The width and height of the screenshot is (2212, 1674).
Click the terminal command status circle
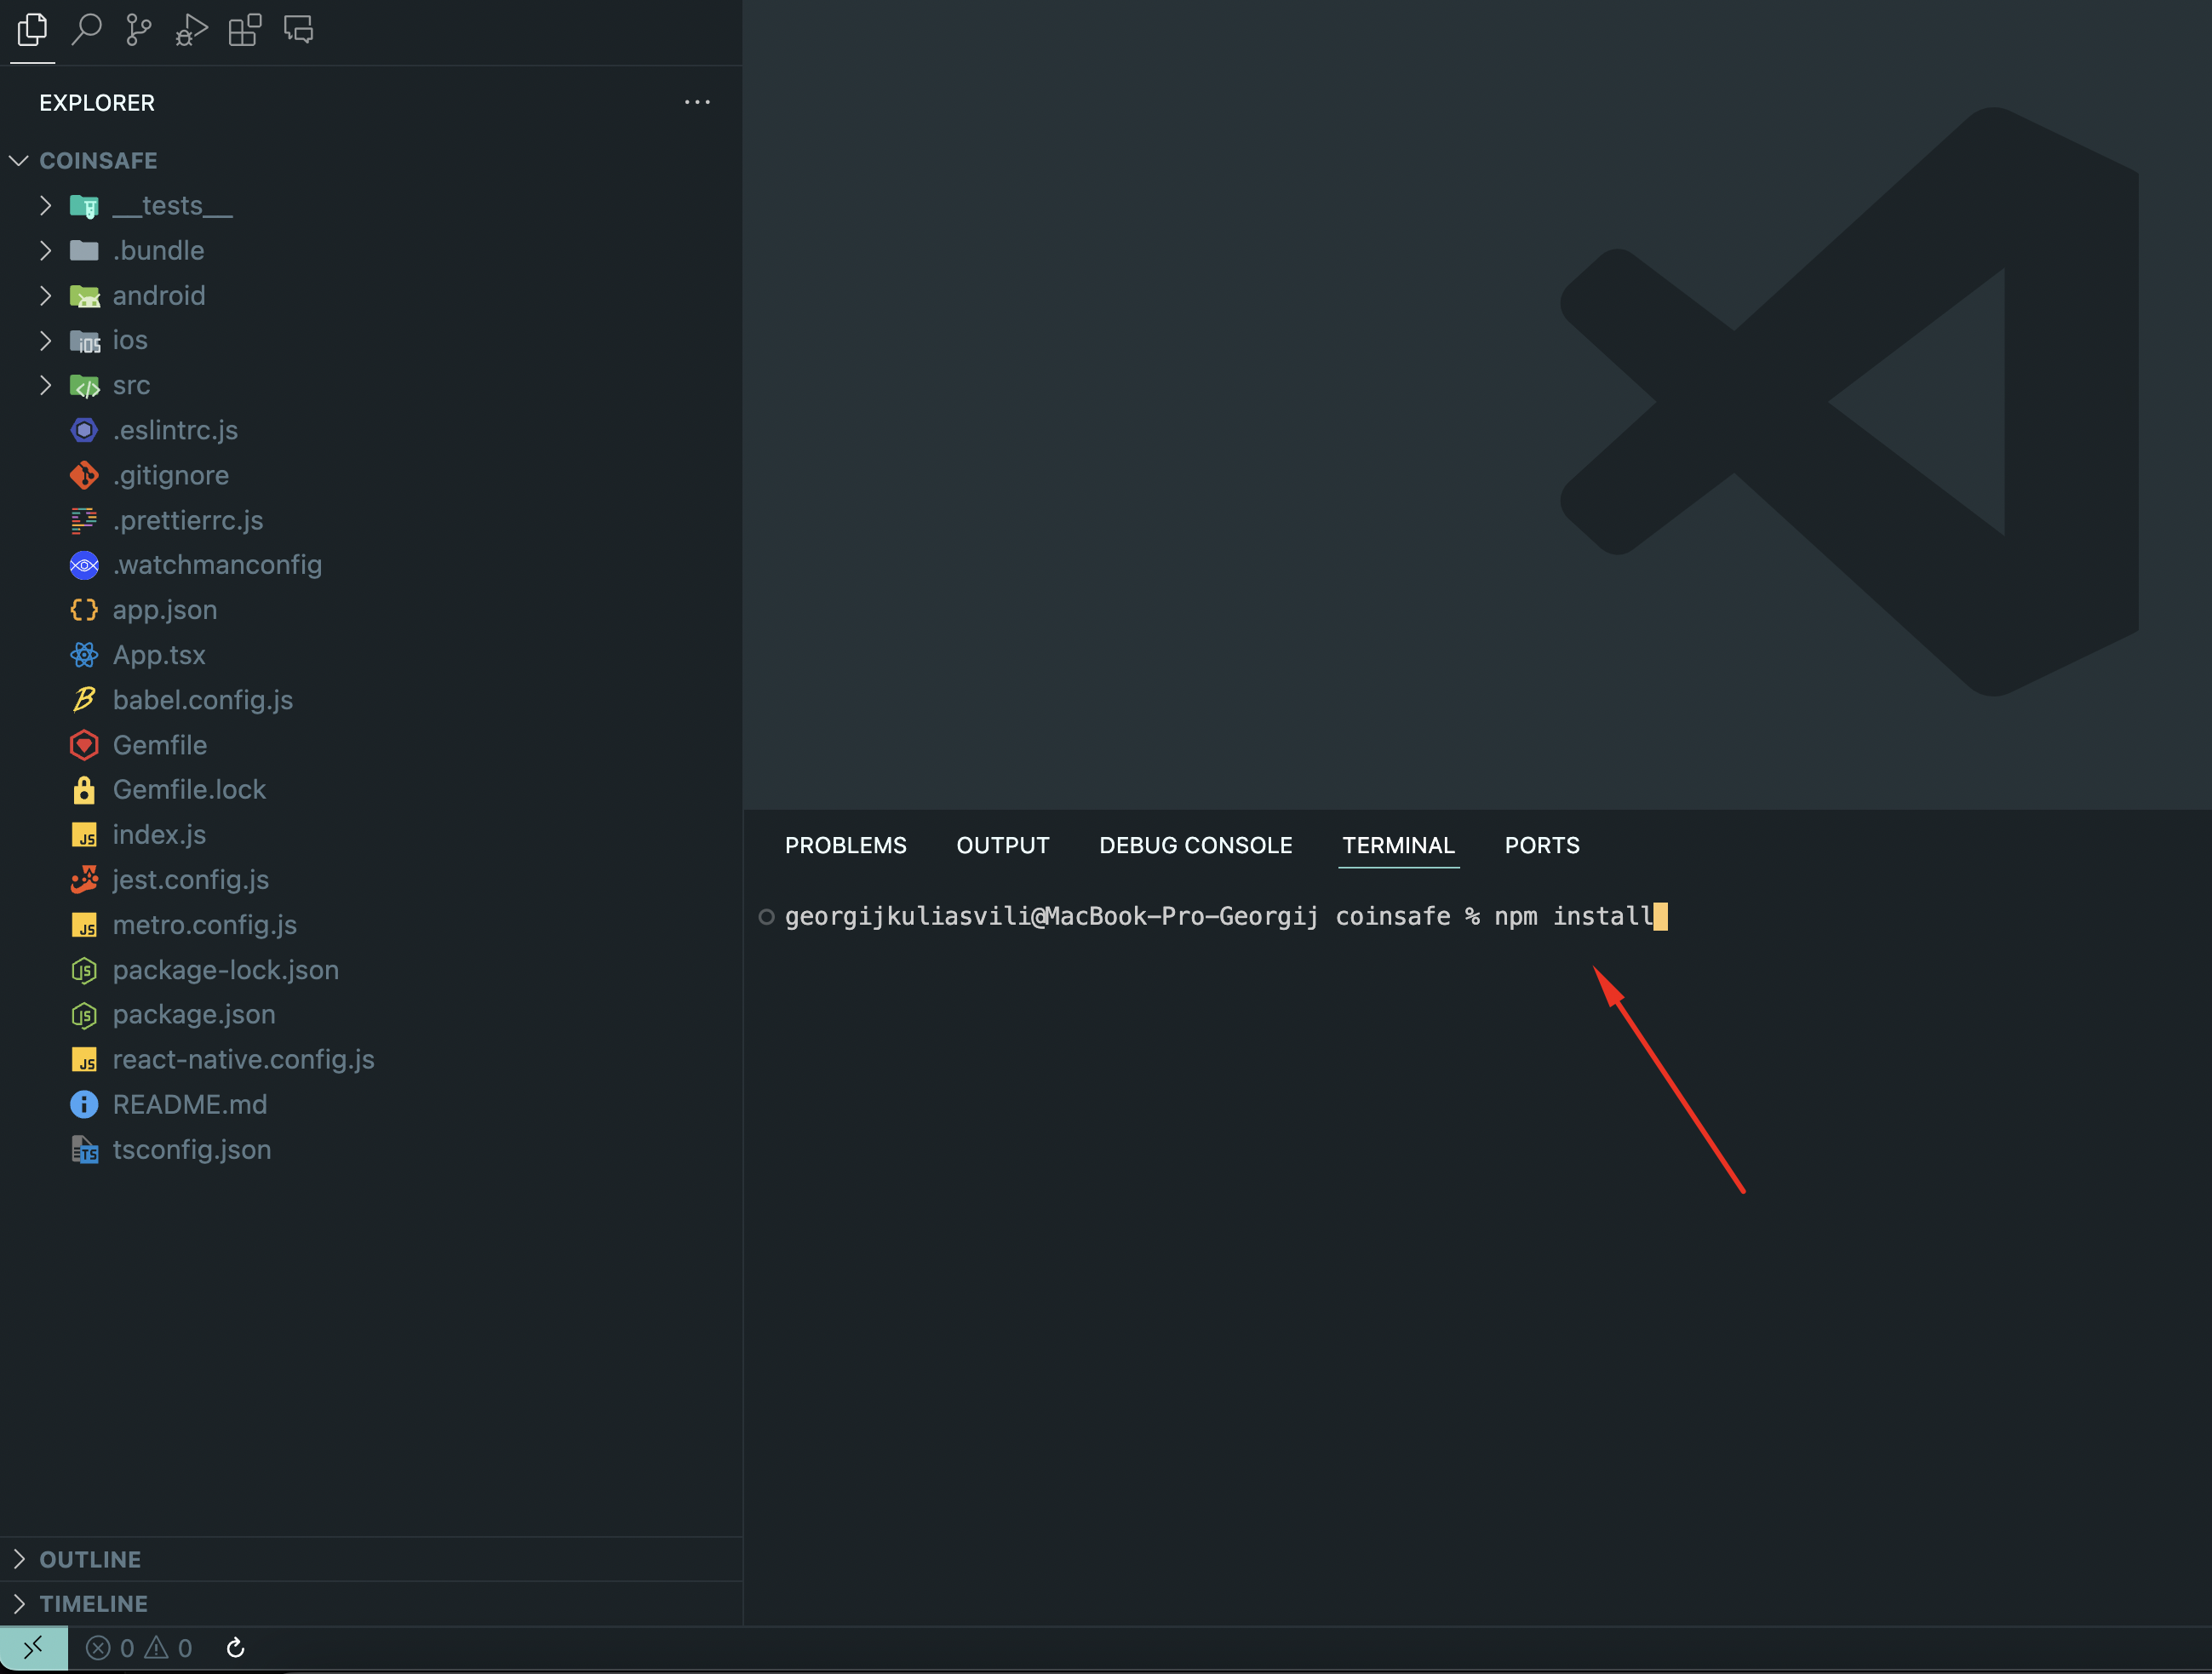click(767, 917)
